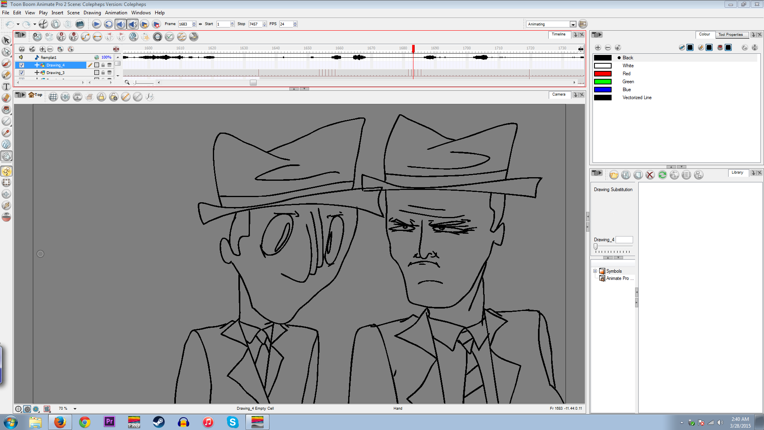Open the Windows menu
Screen dimensions: 764x430
tap(141, 13)
